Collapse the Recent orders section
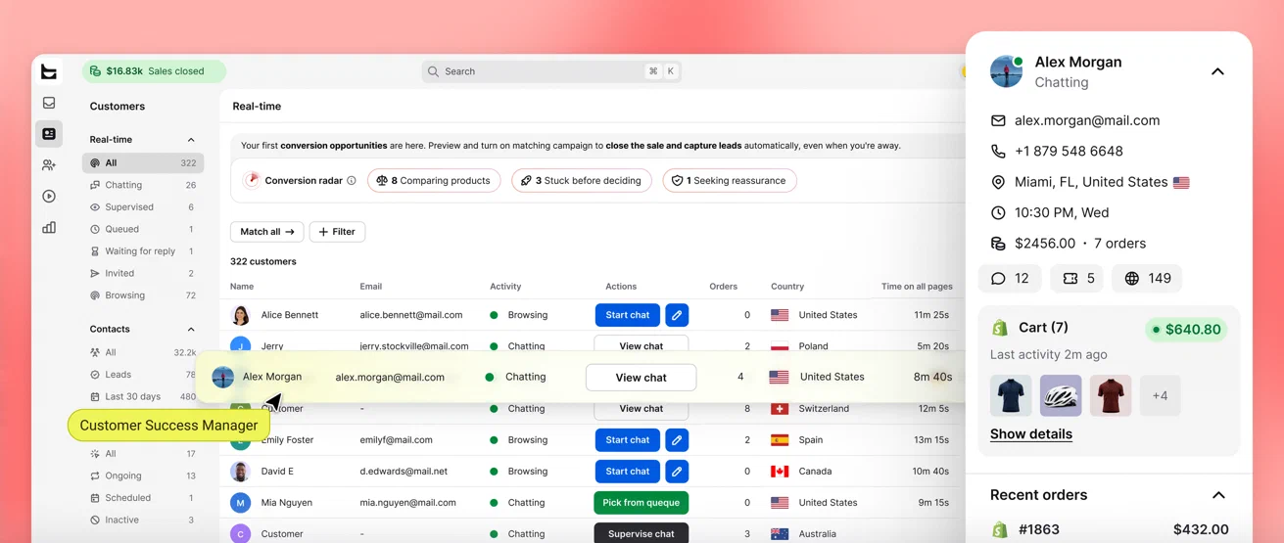The height and width of the screenshot is (543, 1284). click(1218, 495)
